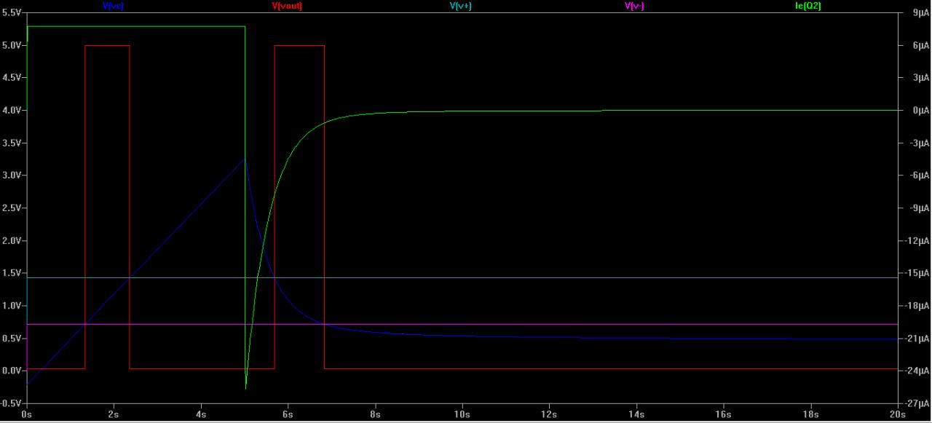Click the 0.0V left axis label
The height and width of the screenshot is (423, 932).
[12, 371]
